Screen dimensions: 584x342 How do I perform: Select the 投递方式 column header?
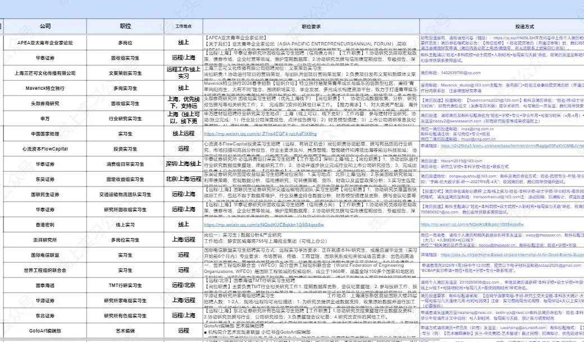click(x=525, y=26)
